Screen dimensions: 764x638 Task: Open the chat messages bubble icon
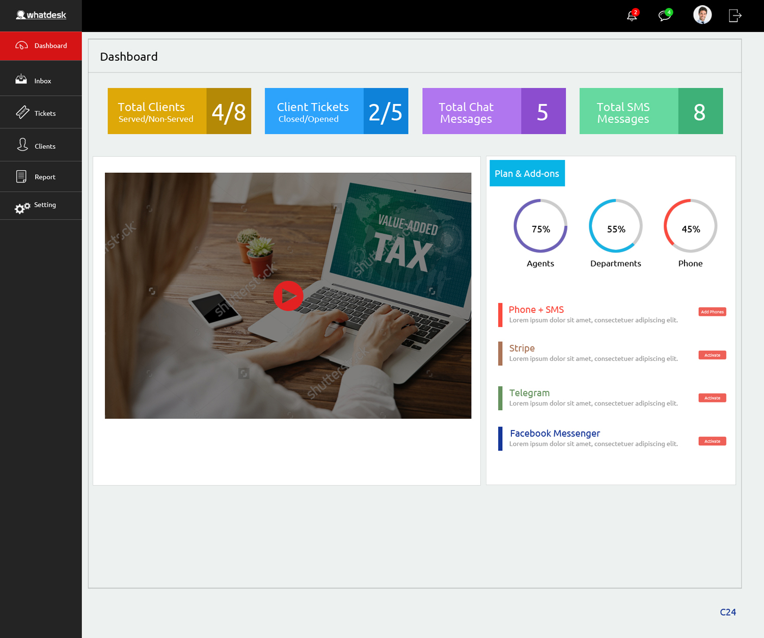point(664,16)
